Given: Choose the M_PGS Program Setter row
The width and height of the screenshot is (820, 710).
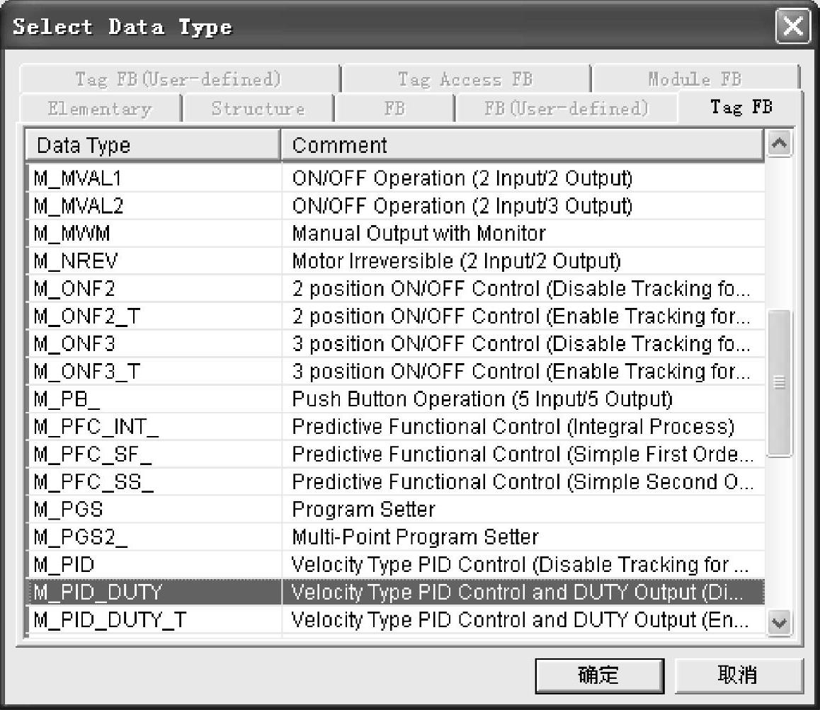Looking at the screenshot, I should pos(395,509).
